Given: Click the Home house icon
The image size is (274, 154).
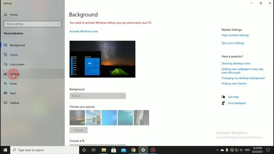Looking at the screenshot, I should [x=6, y=15].
